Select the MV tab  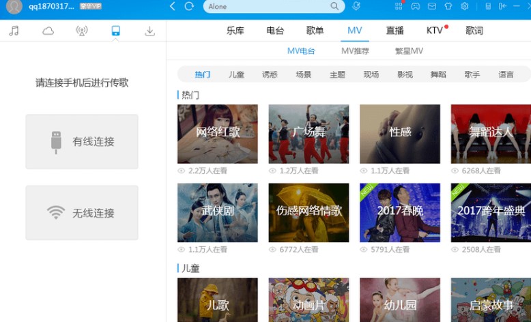[354, 31]
